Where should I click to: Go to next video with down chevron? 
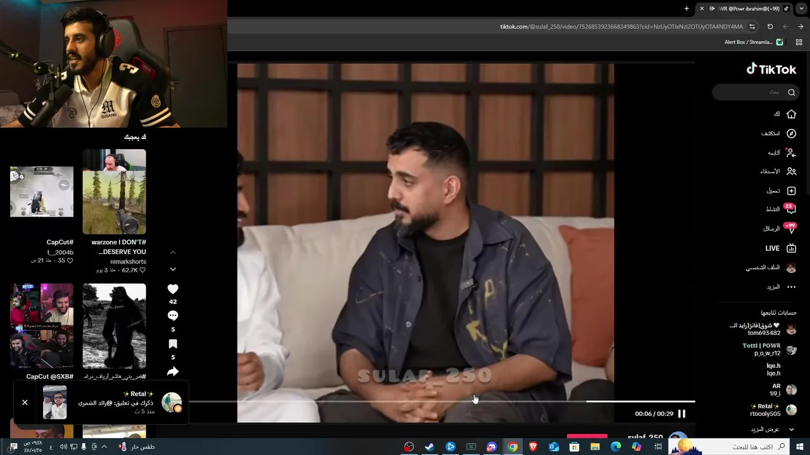point(173,269)
